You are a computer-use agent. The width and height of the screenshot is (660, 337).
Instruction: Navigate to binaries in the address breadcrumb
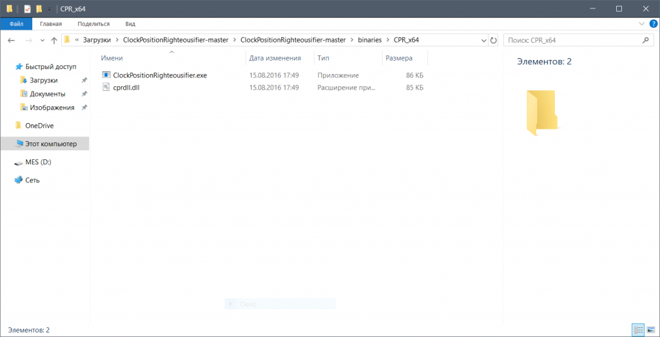click(365, 40)
